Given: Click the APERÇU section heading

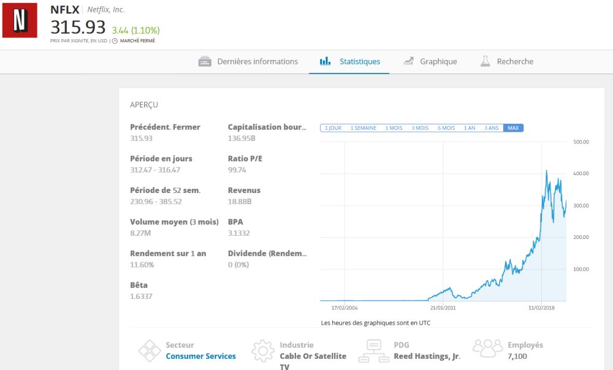Looking at the screenshot, I should tap(144, 105).
